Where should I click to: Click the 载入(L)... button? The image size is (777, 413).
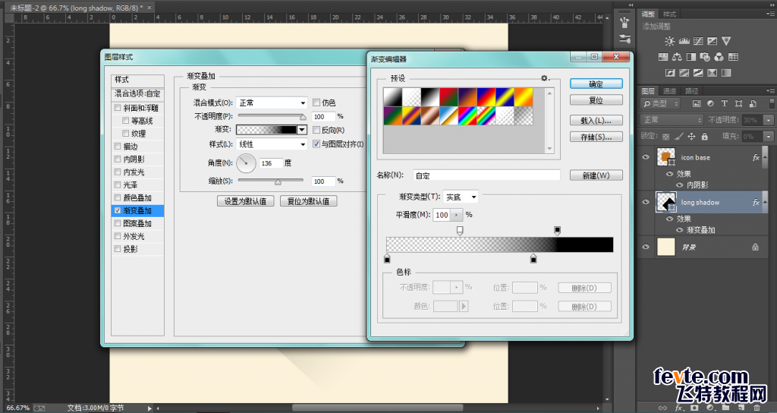coord(596,121)
